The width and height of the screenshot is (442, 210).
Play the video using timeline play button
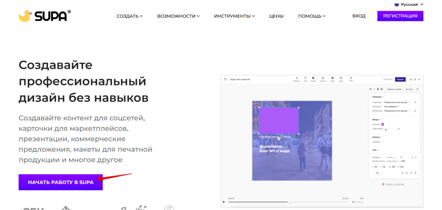pyautogui.click(x=224, y=202)
